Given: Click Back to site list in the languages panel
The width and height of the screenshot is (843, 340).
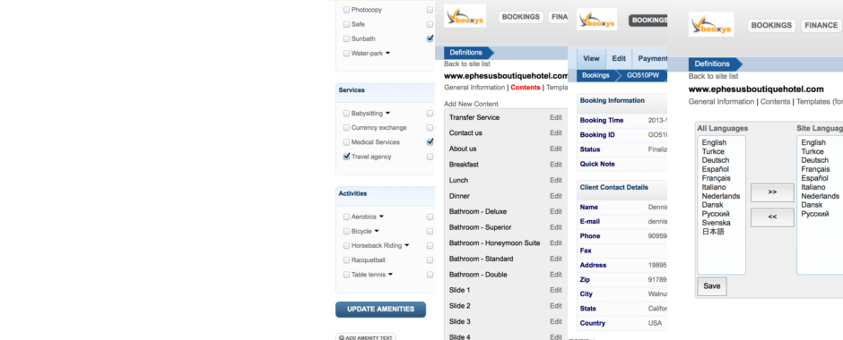Looking at the screenshot, I should (713, 76).
